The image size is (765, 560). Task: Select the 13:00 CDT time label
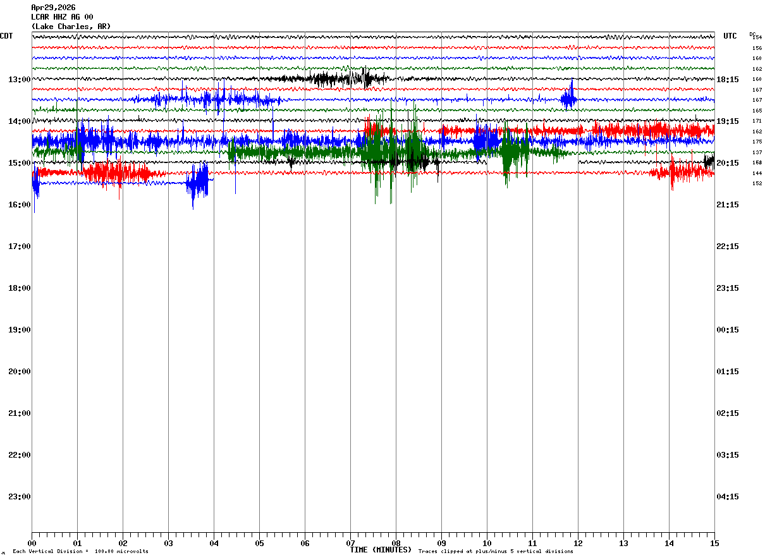click(20, 80)
